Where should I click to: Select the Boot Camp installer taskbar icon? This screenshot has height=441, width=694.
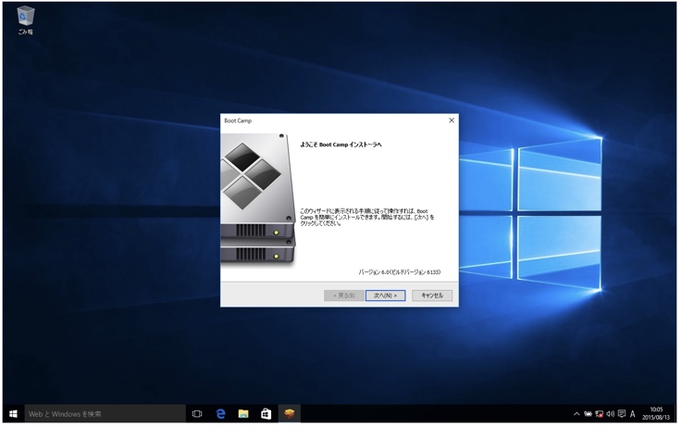pyautogui.click(x=290, y=414)
